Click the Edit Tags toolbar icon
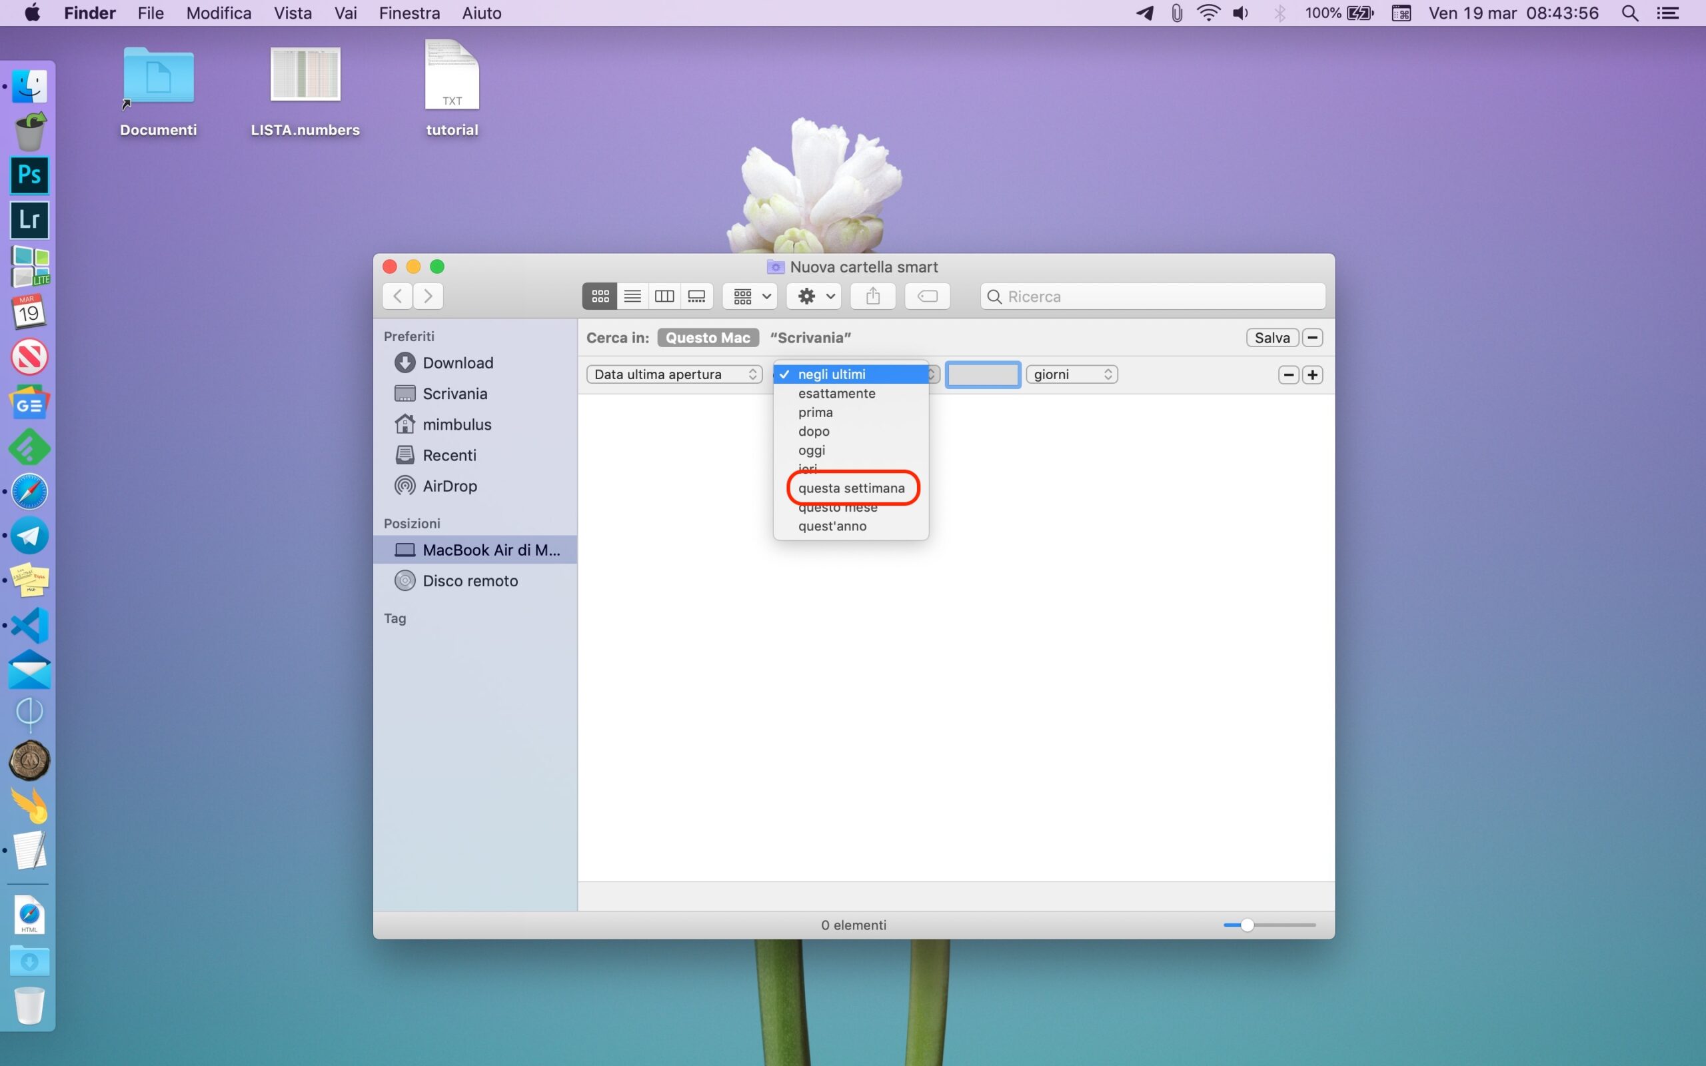 (x=927, y=296)
